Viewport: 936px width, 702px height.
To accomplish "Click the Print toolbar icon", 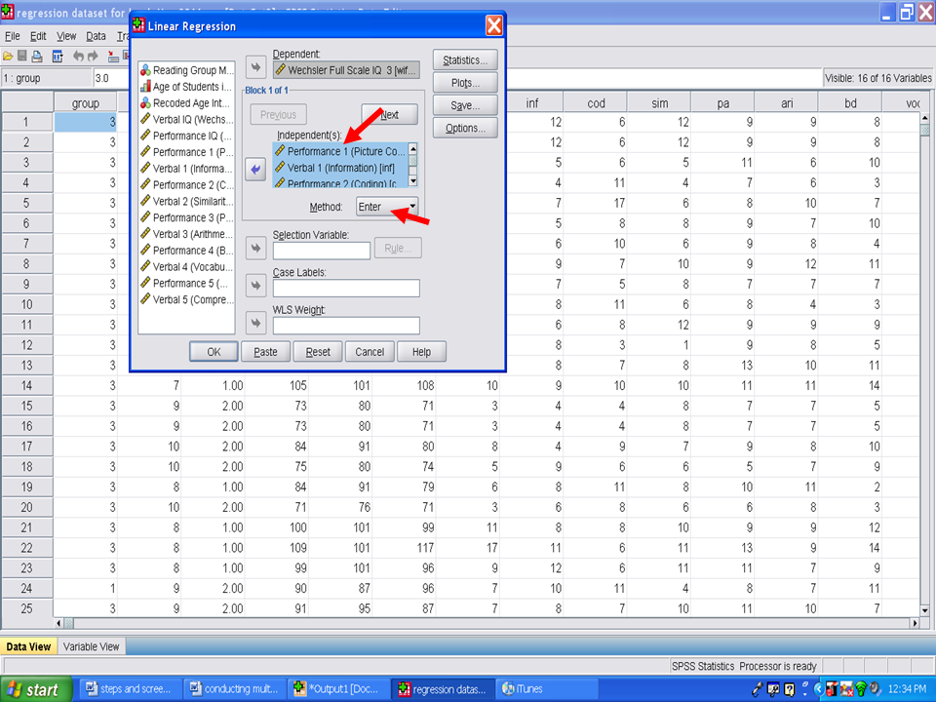I will click(37, 57).
